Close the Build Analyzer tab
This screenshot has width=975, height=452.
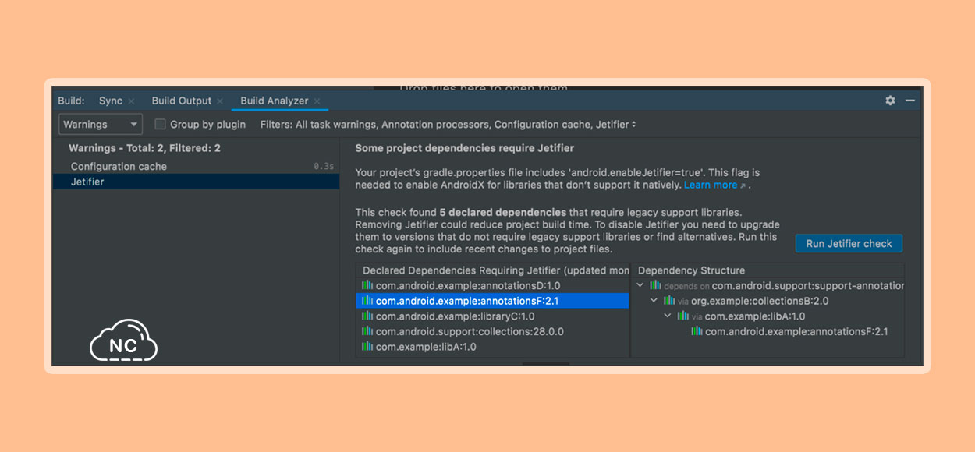(317, 101)
